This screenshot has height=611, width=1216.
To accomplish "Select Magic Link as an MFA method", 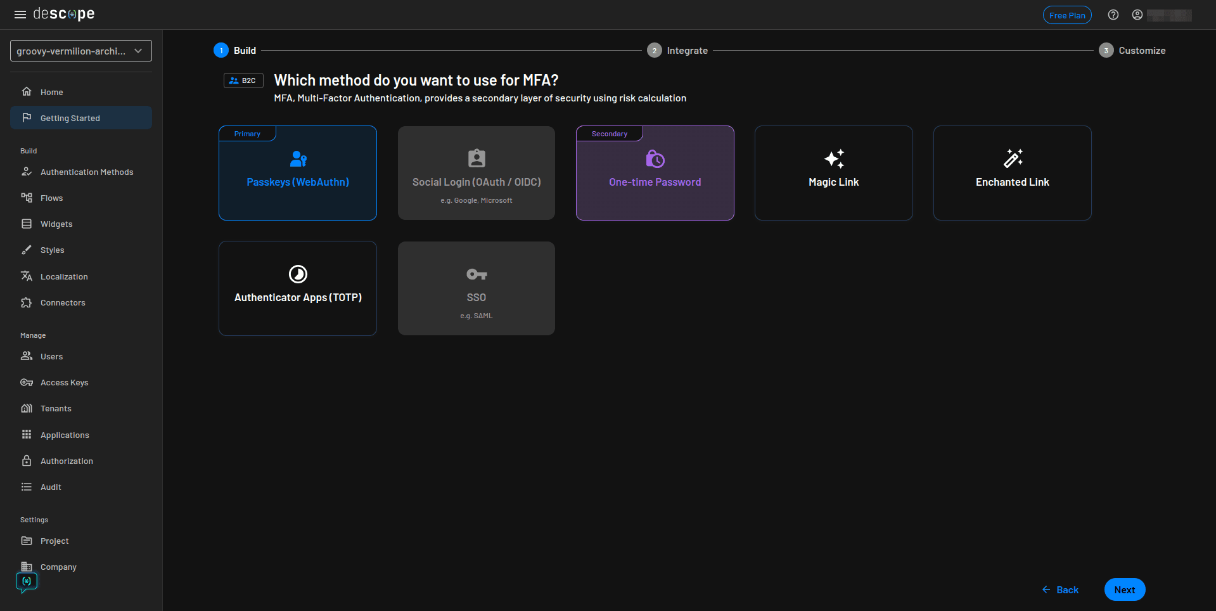I will tap(833, 172).
